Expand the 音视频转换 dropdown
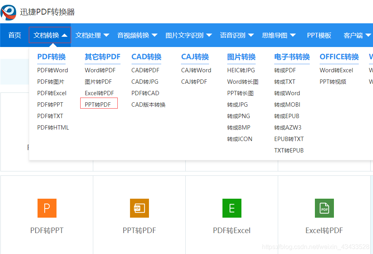Viewport: 373px width, 254px height. pyautogui.click(x=137, y=35)
